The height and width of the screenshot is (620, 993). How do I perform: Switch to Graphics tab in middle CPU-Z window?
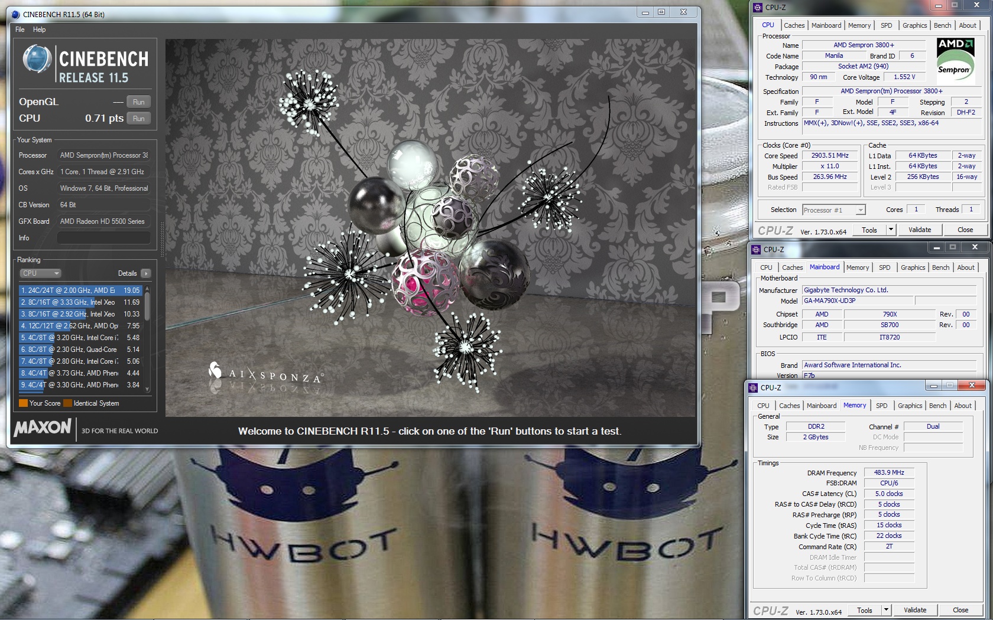[x=913, y=267]
